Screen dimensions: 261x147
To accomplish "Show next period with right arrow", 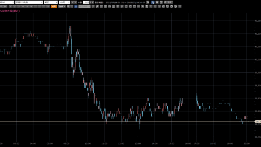I will tap(75, 2).
